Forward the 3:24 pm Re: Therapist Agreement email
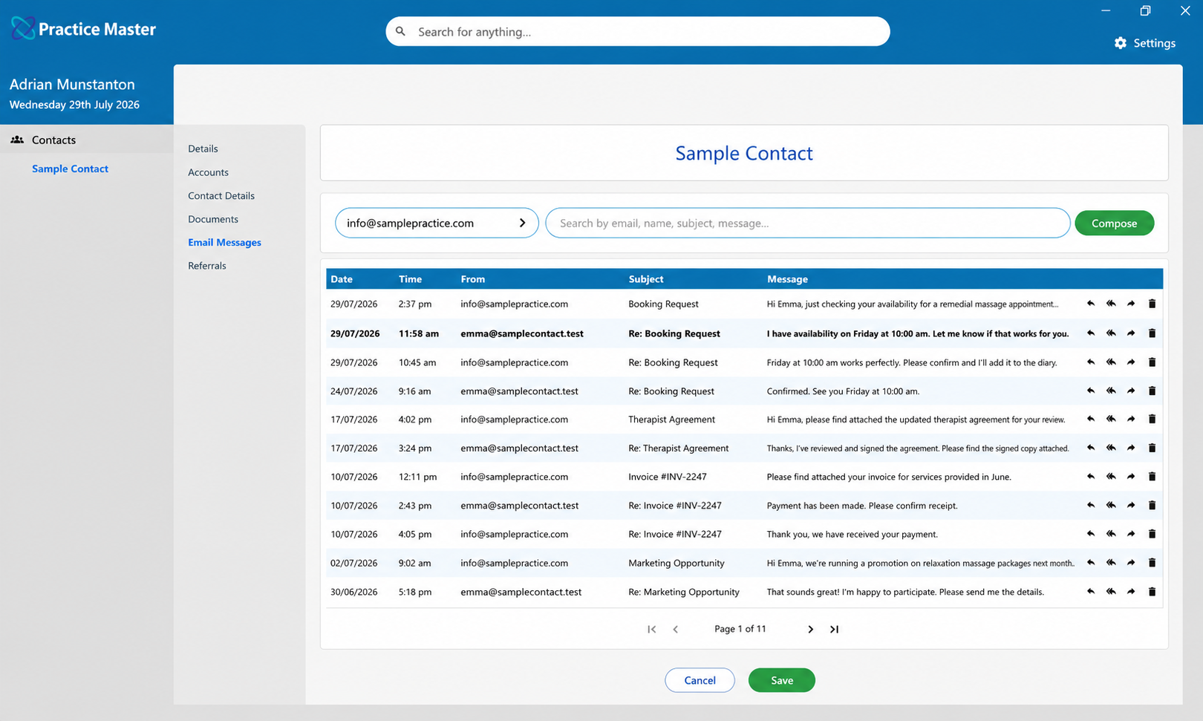 click(1131, 448)
